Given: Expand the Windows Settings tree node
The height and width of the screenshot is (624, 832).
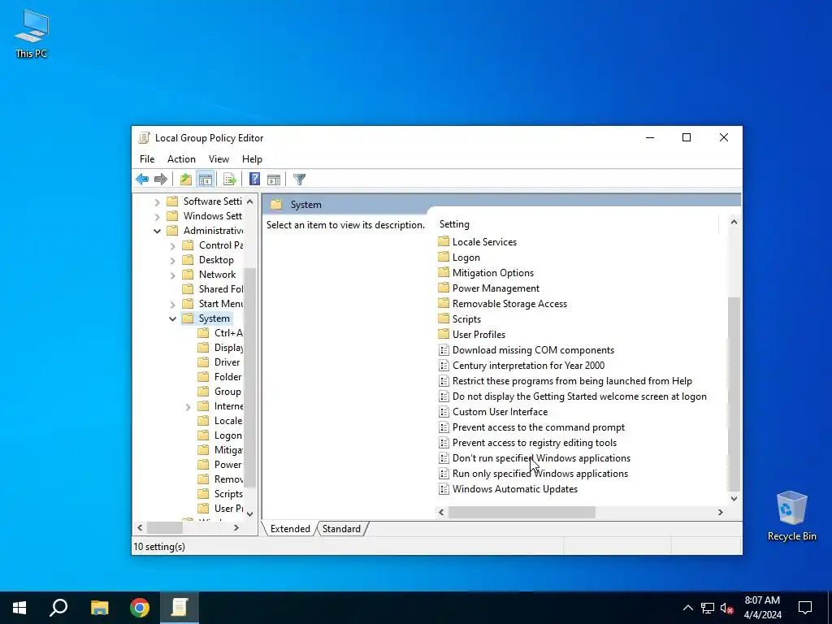Looking at the screenshot, I should click(157, 216).
